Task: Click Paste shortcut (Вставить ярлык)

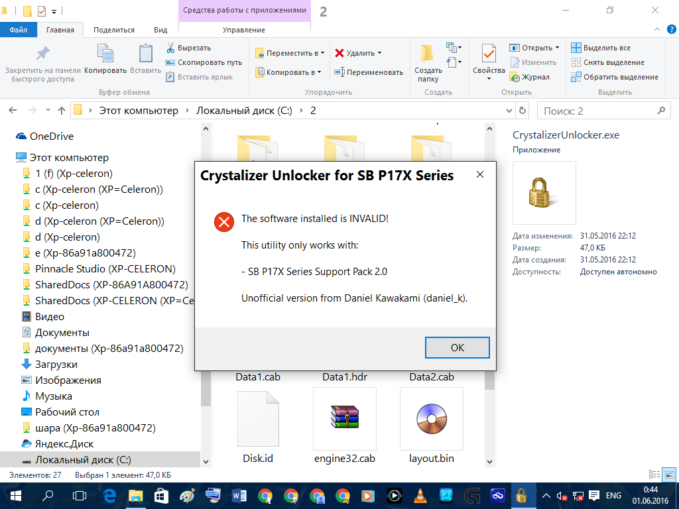Action: point(200,77)
